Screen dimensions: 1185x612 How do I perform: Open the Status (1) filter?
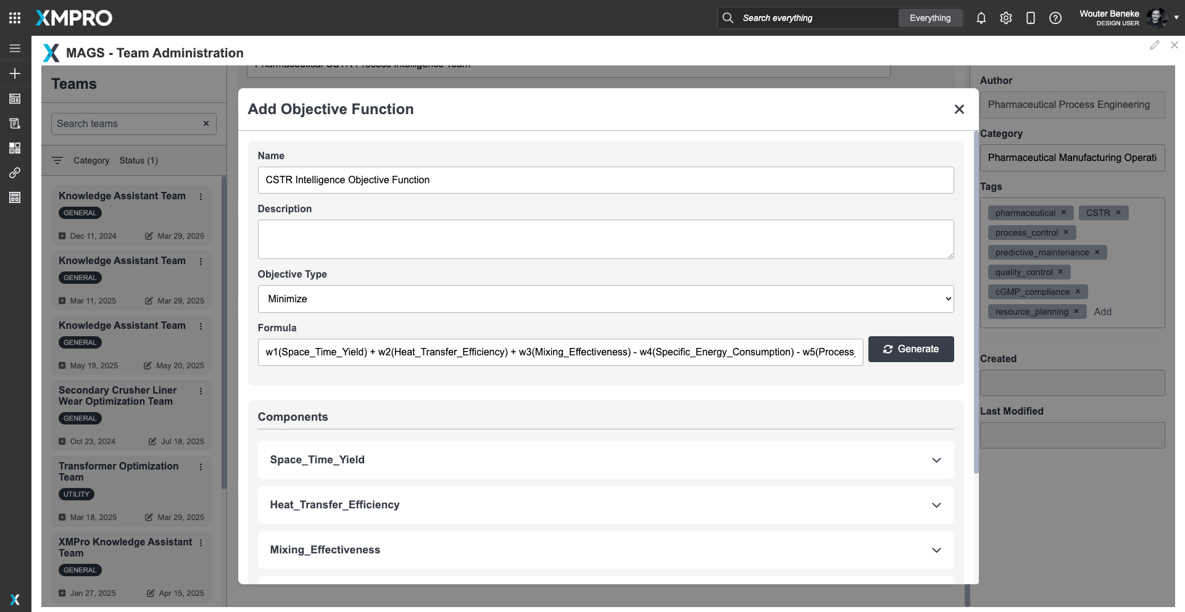[x=138, y=160]
